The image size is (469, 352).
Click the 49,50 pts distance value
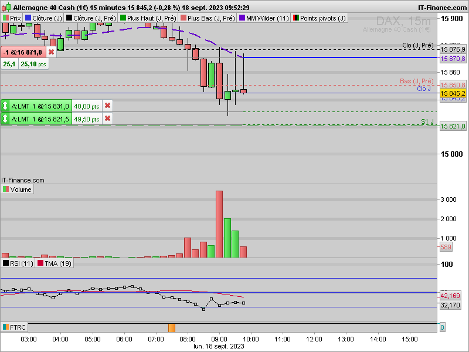[87, 119]
